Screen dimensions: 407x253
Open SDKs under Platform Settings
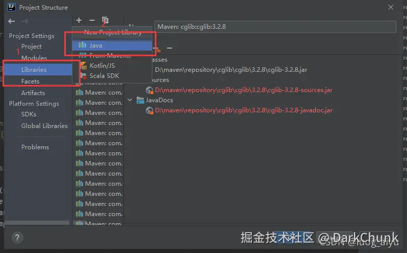point(29,114)
